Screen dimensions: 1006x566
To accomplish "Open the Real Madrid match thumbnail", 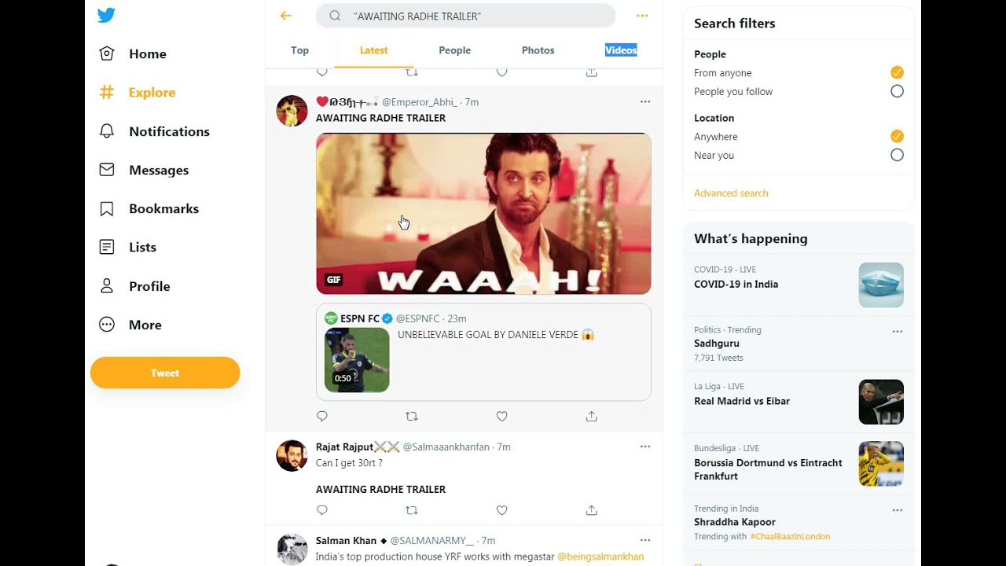I will 881,402.
